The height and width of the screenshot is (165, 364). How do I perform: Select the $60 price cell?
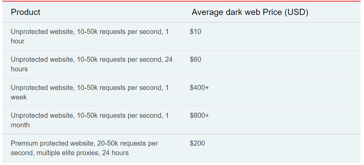point(195,59)
